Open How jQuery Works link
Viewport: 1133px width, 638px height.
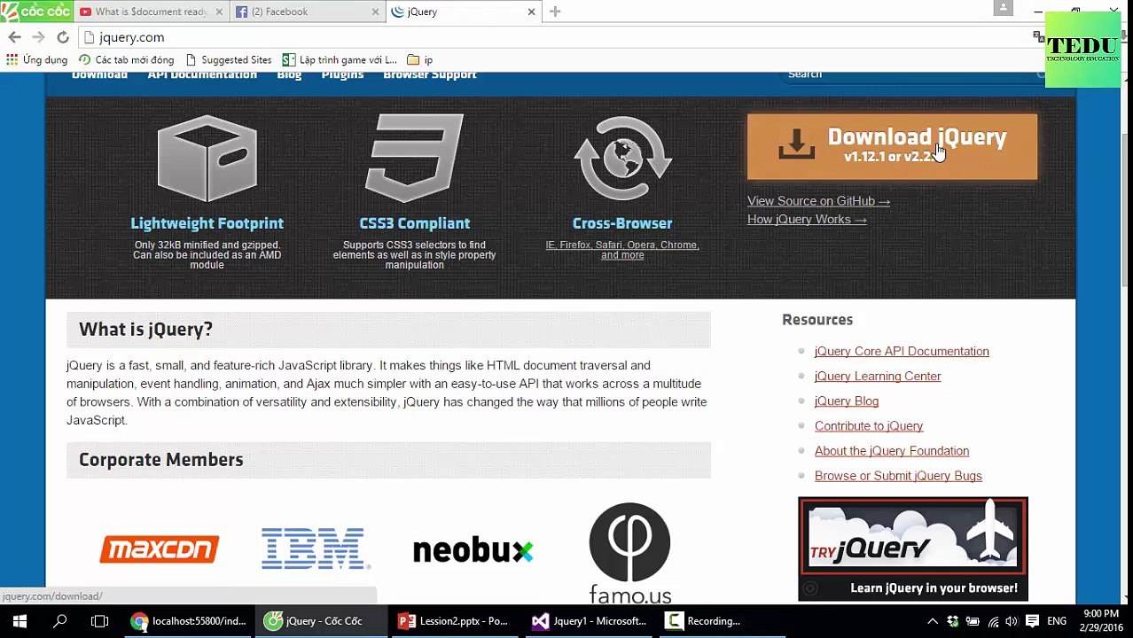[x=807, y=220]
